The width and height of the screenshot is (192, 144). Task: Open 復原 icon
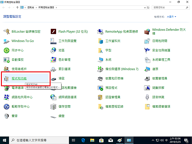click(147, 69)
